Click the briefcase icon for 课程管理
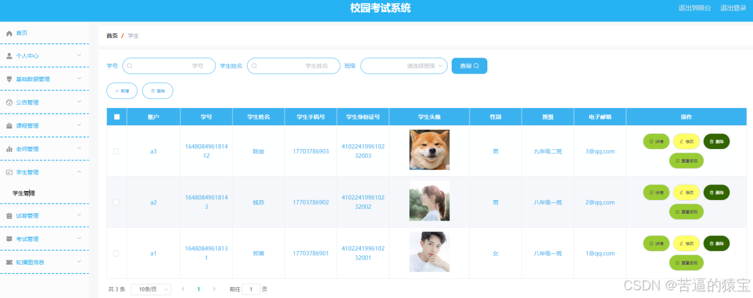Screen dimensions: 753x298 [9, 126]
